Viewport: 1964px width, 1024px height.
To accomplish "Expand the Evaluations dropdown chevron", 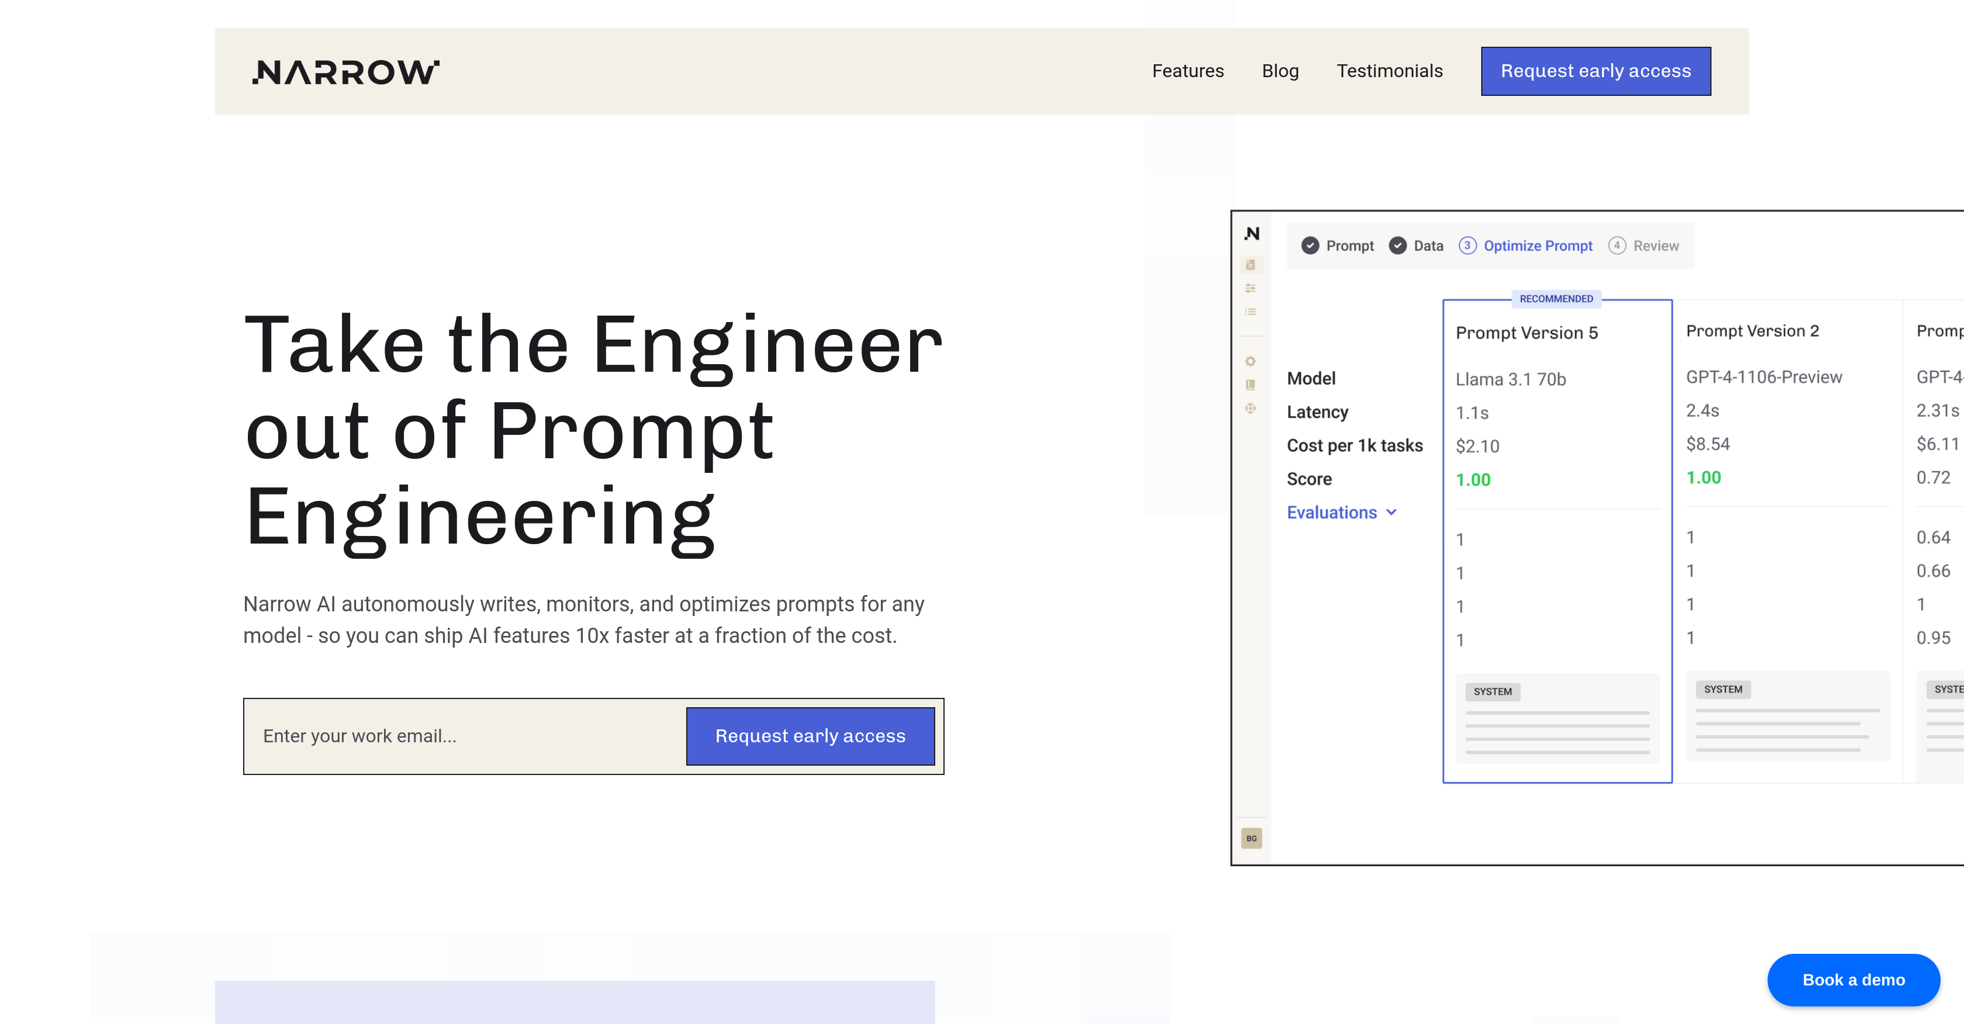I will [1391, 513].
